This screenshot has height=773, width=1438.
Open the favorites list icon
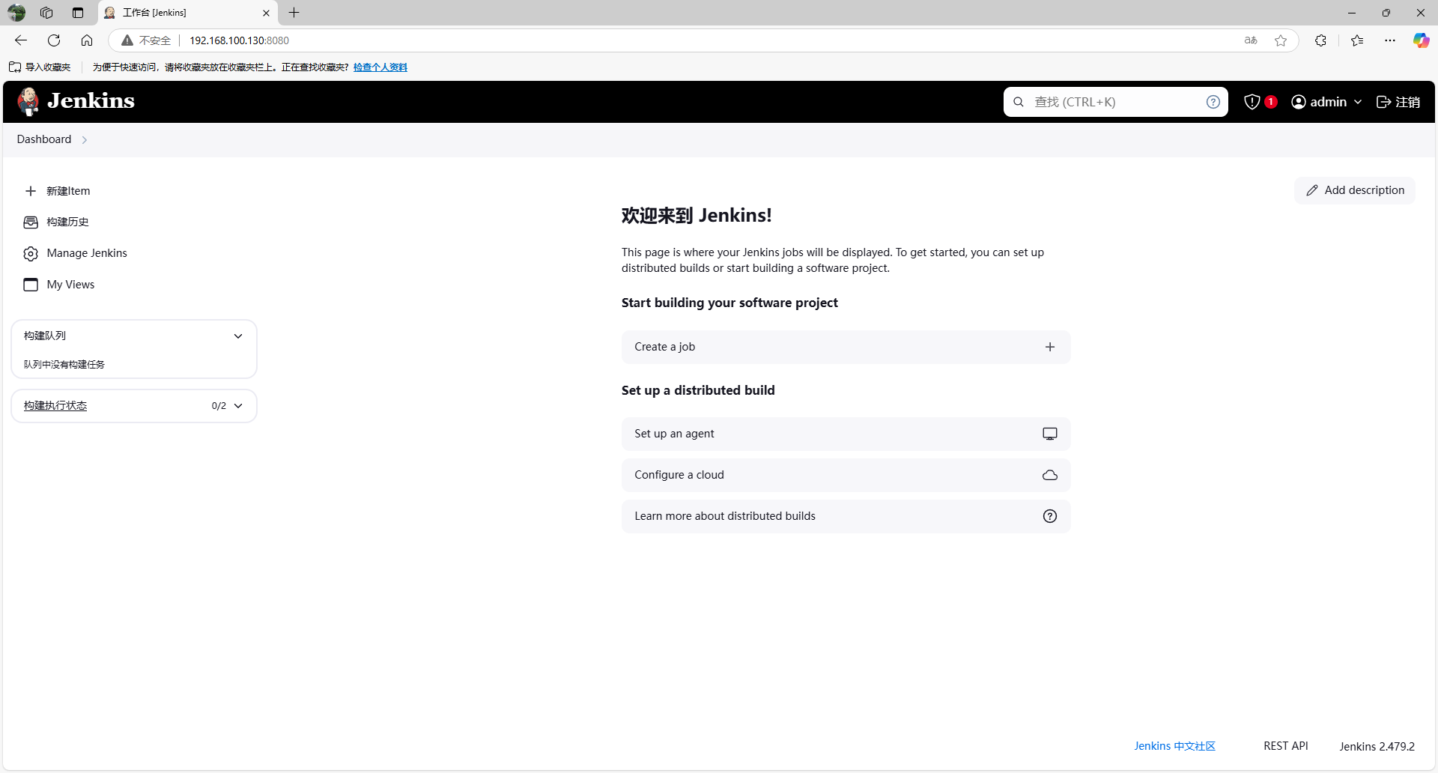click(1357, 40)
